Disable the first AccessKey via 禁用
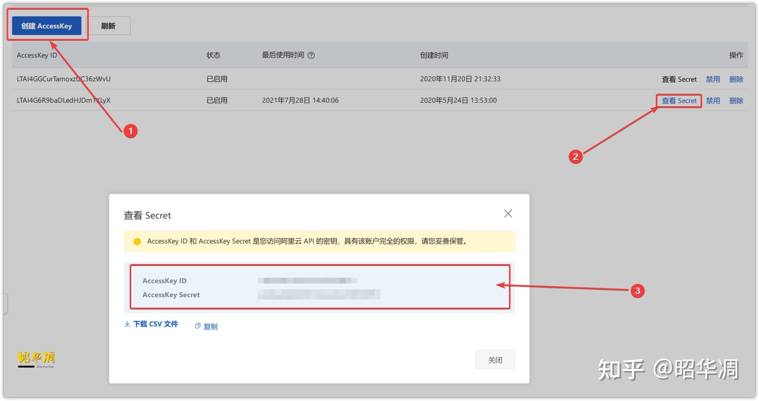759x401 pixels. [x=713, y=79]
